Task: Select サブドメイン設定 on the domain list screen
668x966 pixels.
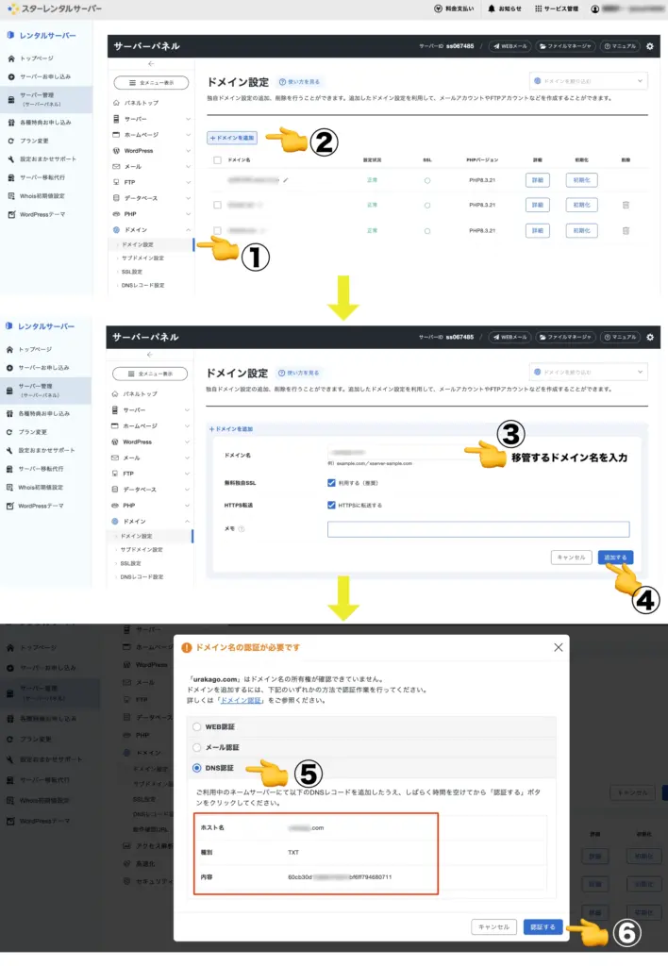Action: pos(142,258)
